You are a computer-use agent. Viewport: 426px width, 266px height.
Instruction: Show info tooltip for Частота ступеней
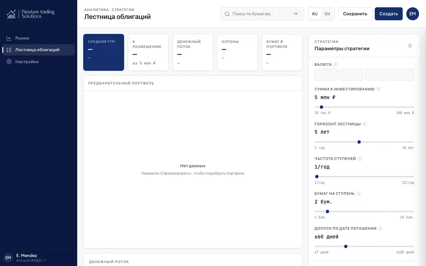point(360,159)
